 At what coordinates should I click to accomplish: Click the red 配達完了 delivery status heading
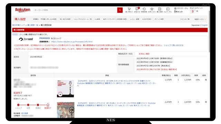coord(18,93)
